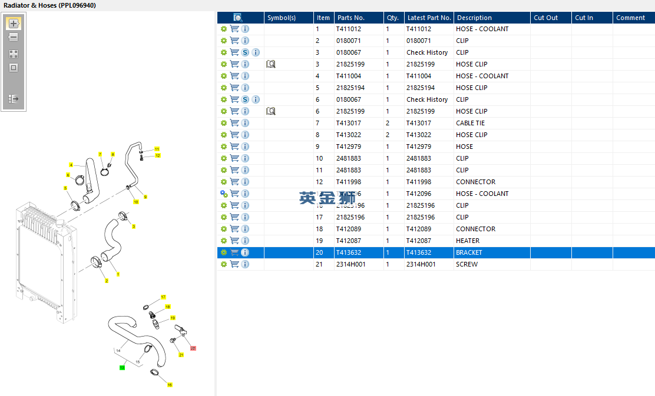The image size is (655, 396).
Task: Click the fit-to-window square icon
Action: [14, 68]
